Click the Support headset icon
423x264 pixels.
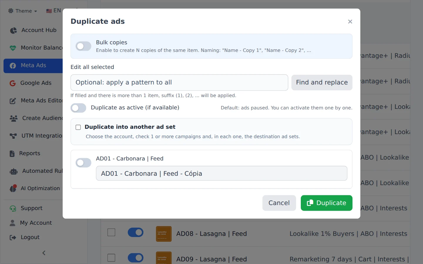tap(13, 208)
